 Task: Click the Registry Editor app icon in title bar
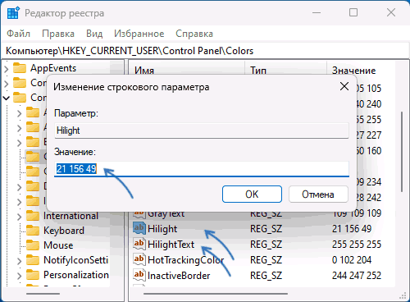[13, 13]
